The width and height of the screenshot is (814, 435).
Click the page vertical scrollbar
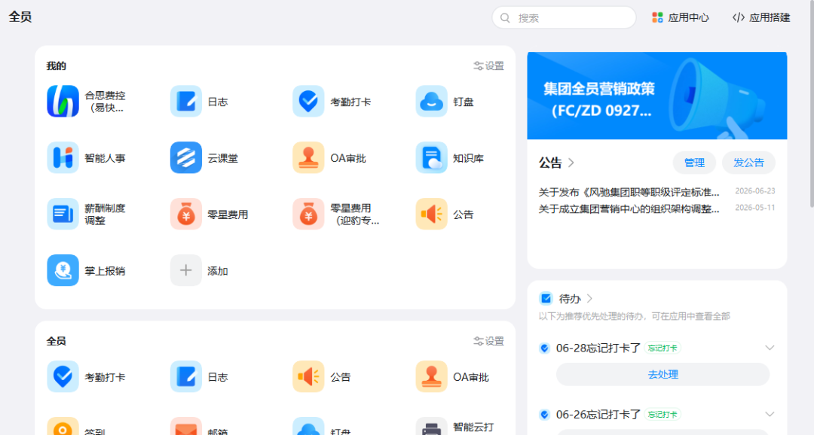810,104
